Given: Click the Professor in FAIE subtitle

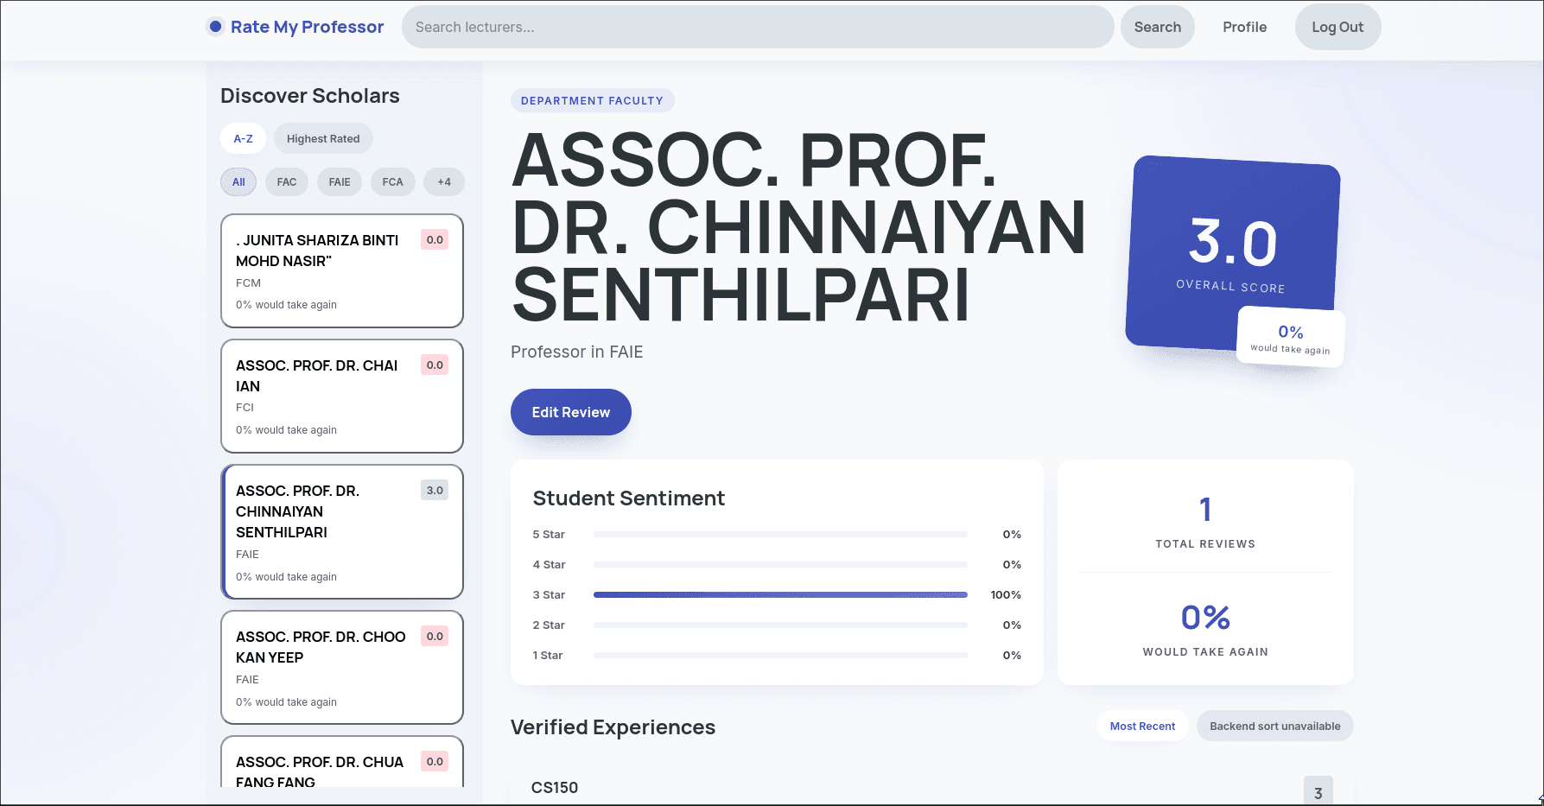Looking at the screenshot, I should [x=577, y=352].
